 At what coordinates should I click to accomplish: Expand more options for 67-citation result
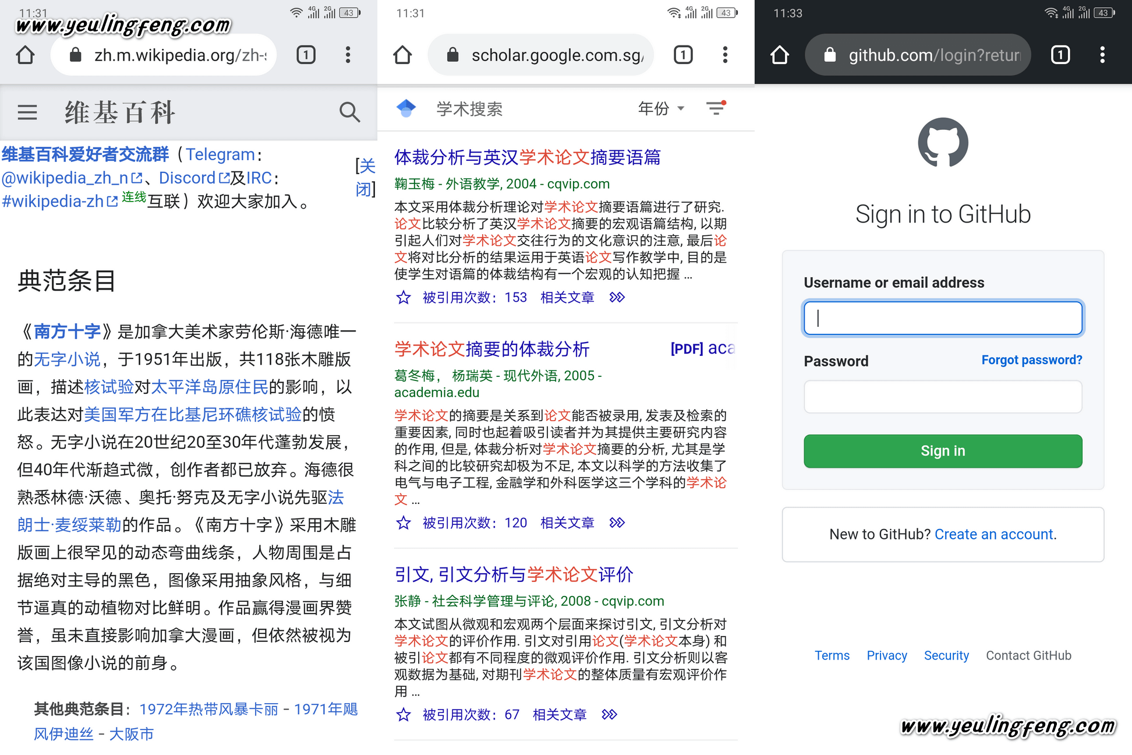(609, 714)
